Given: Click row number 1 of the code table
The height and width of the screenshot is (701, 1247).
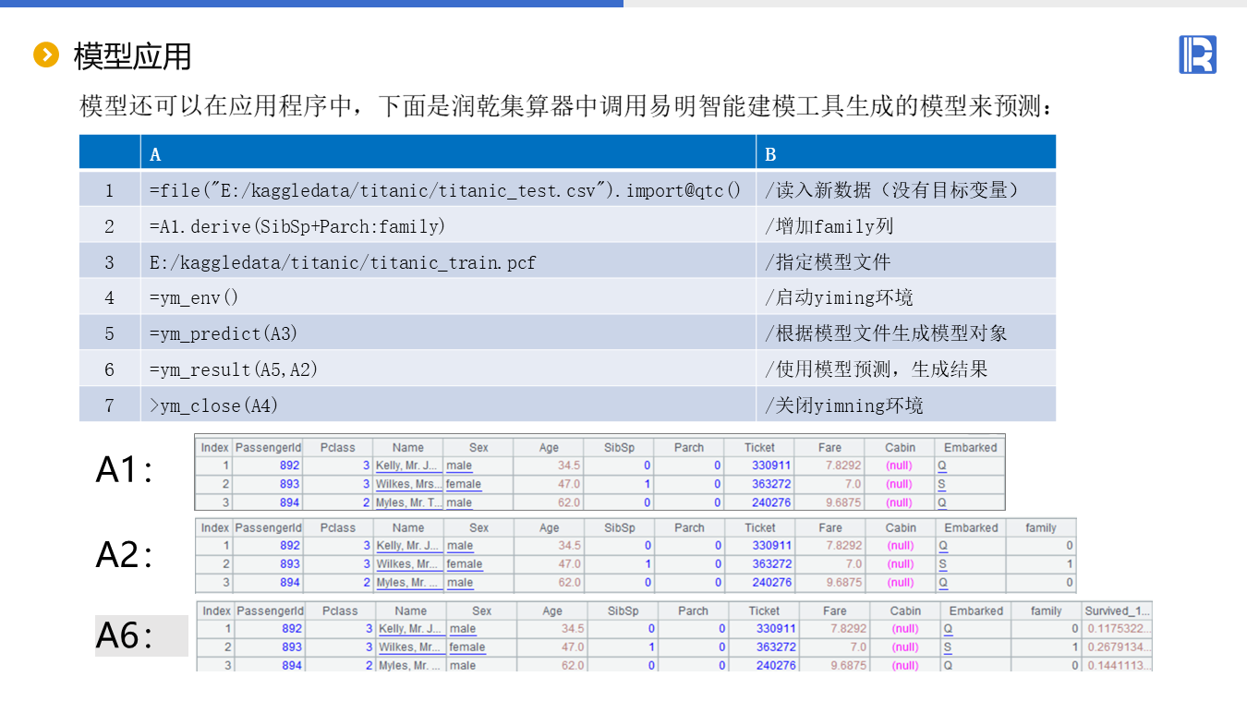Looking at the screenshot, I should coord(109,190).
